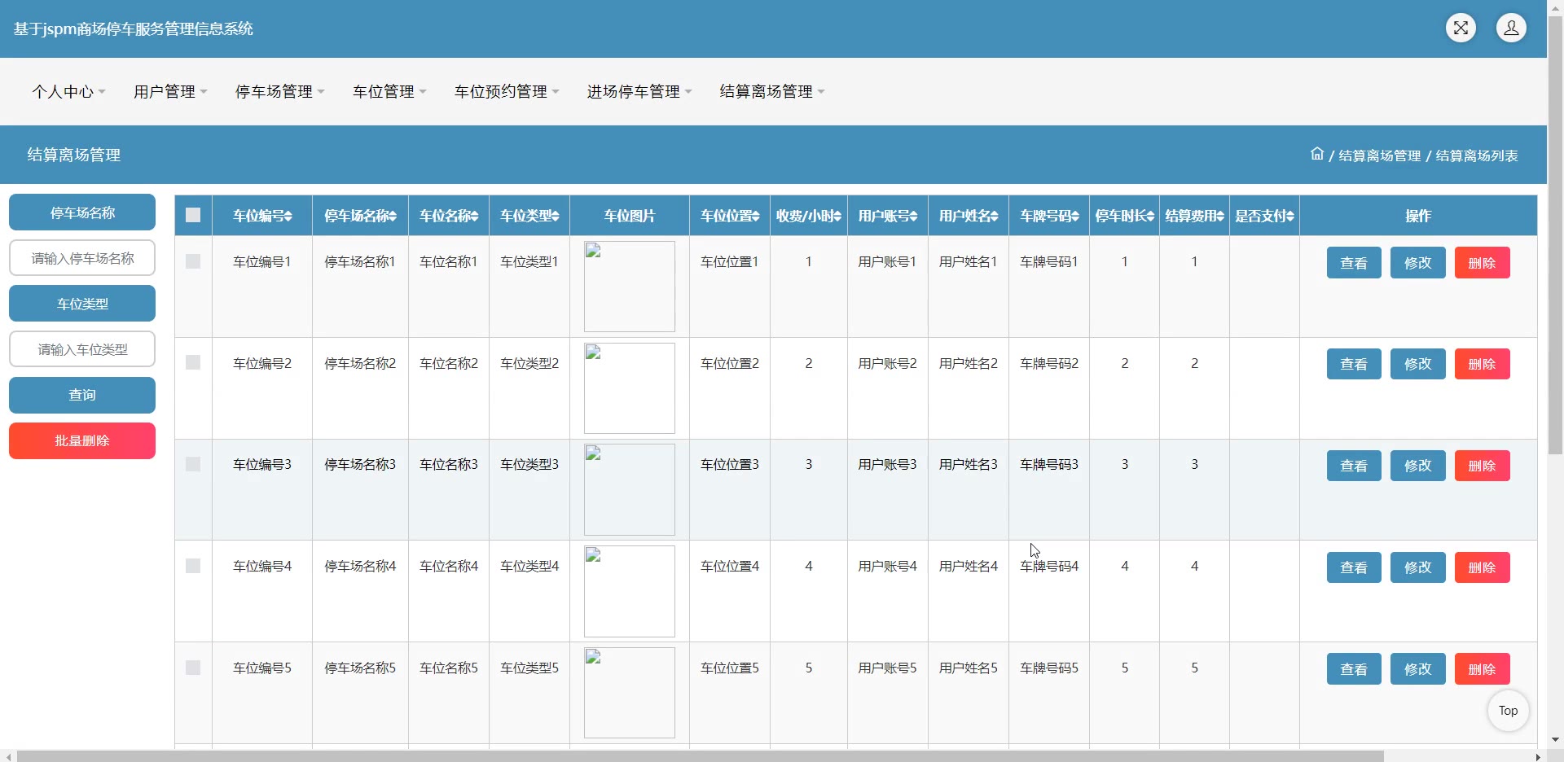Expand the 进场停车管理 dropdown menu
1564x762 pixels.
[640, 91]
